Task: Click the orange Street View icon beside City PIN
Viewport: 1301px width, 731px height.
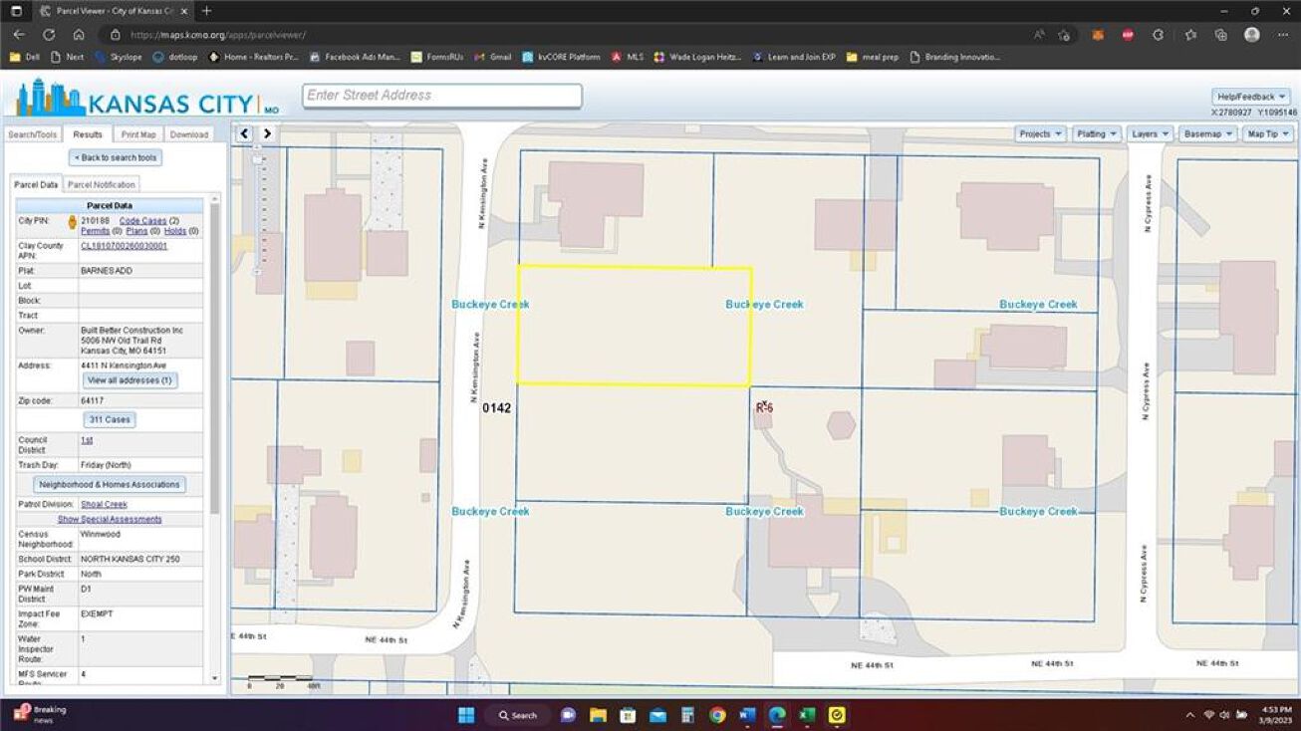Action: pos(72,221)
